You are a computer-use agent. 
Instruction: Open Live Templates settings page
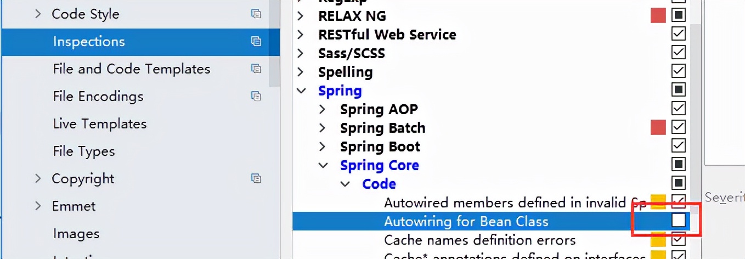coord(99,123)
